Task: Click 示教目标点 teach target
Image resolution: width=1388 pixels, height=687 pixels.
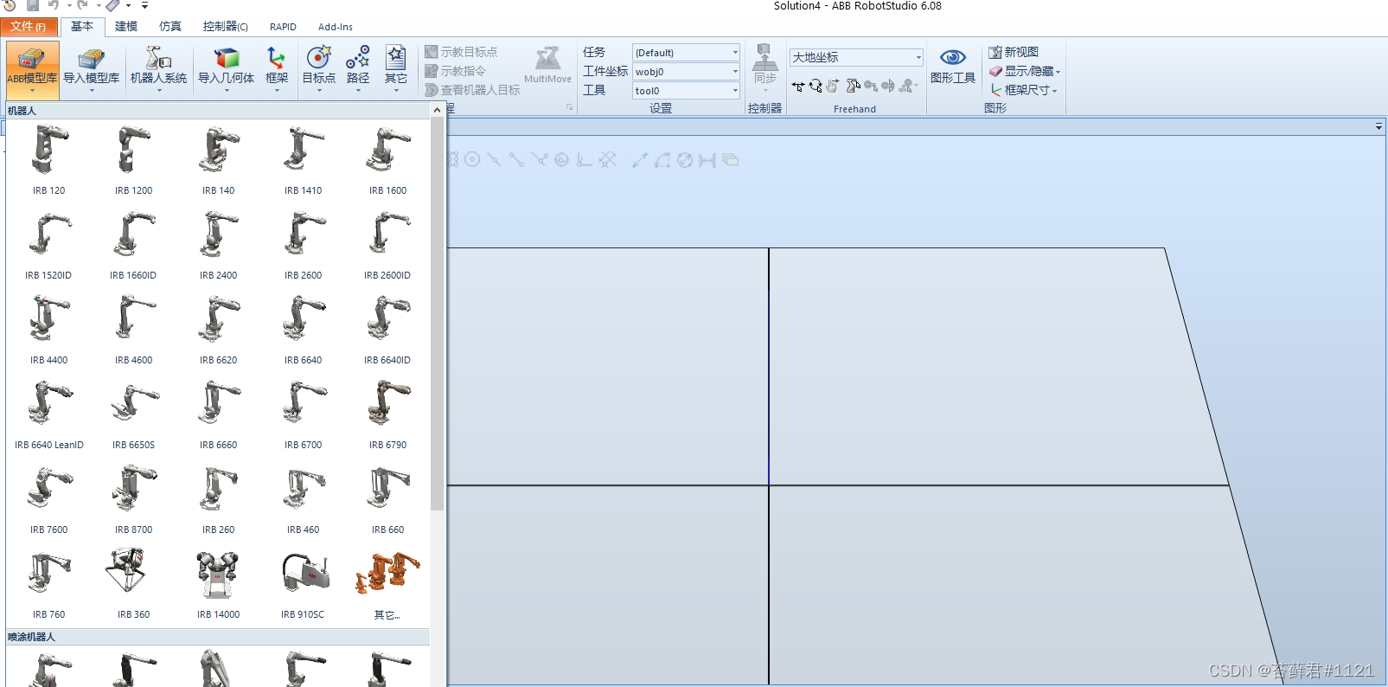Action: point(461,52)
